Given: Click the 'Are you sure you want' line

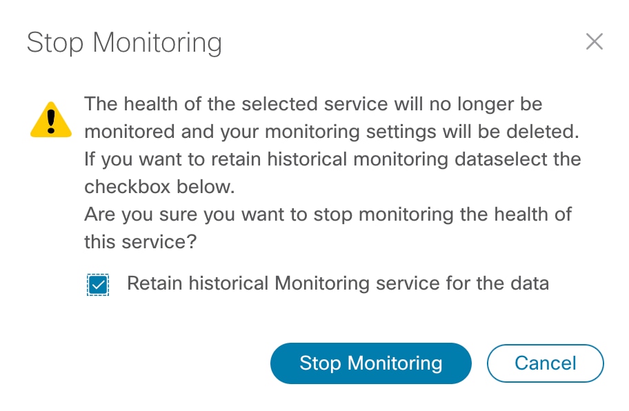Looking at the screenshot, I should tap(328, 213).
